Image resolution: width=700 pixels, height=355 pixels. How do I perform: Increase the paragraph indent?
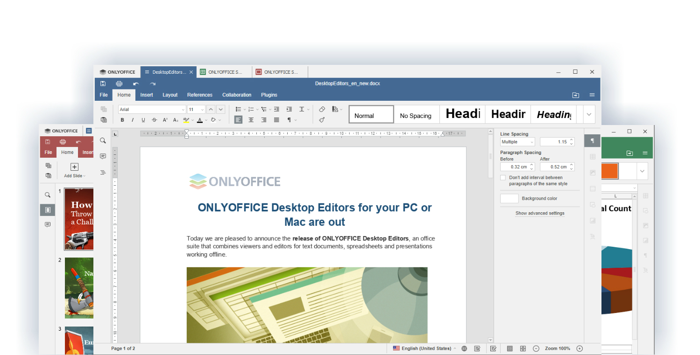point(289,109)
